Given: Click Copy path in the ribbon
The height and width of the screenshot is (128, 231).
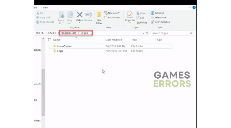Looking at the screenshot, I should (x=43, y=17).
